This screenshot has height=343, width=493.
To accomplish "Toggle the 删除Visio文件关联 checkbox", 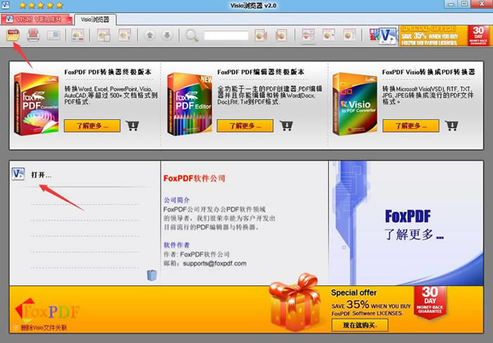I will (x=15, y=328).
